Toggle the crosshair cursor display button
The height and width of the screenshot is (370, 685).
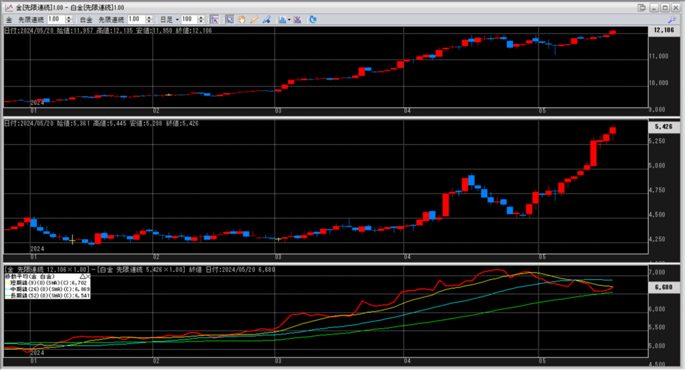(215, 19)
